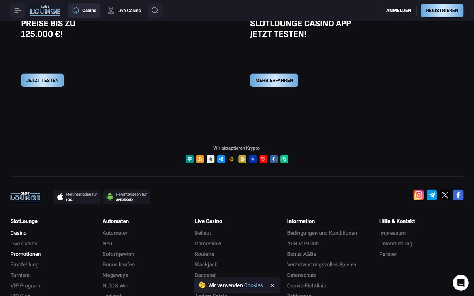The height and width of the screenshot is (296, 474).
Task: Open the hamburger menu in the header
Action: (18, 11)
